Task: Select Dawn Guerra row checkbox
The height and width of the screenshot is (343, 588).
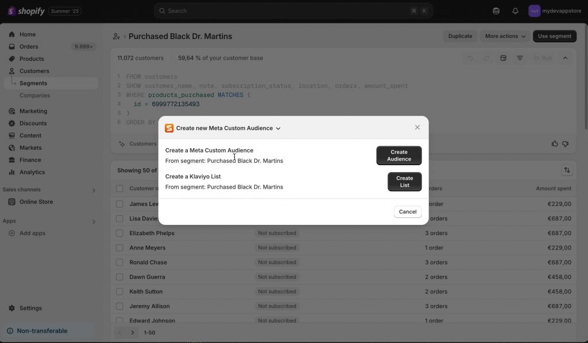Action: click(119, 277)
